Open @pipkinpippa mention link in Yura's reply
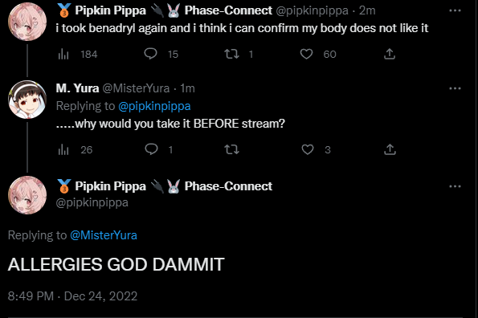The width and height of the screenshot is (478, 318). (x=154, y=106)
